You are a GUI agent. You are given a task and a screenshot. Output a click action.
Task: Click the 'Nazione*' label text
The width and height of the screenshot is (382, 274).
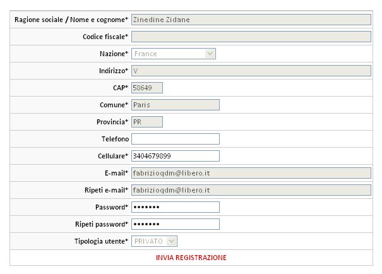(114, 54)
